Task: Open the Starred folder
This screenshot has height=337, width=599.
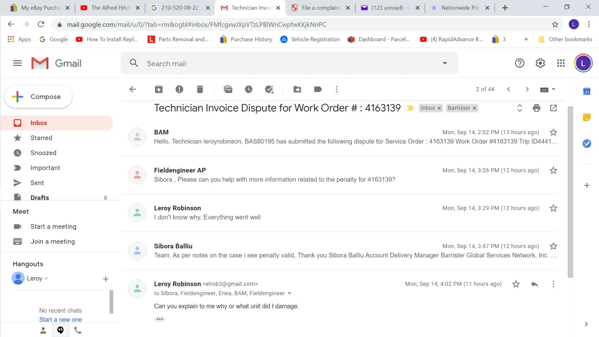Action: click(41, 138)
